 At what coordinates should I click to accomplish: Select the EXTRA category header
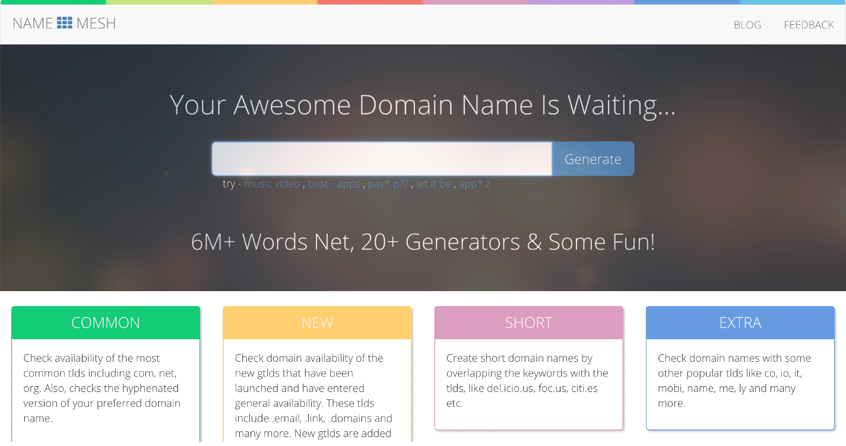[740, 323]
